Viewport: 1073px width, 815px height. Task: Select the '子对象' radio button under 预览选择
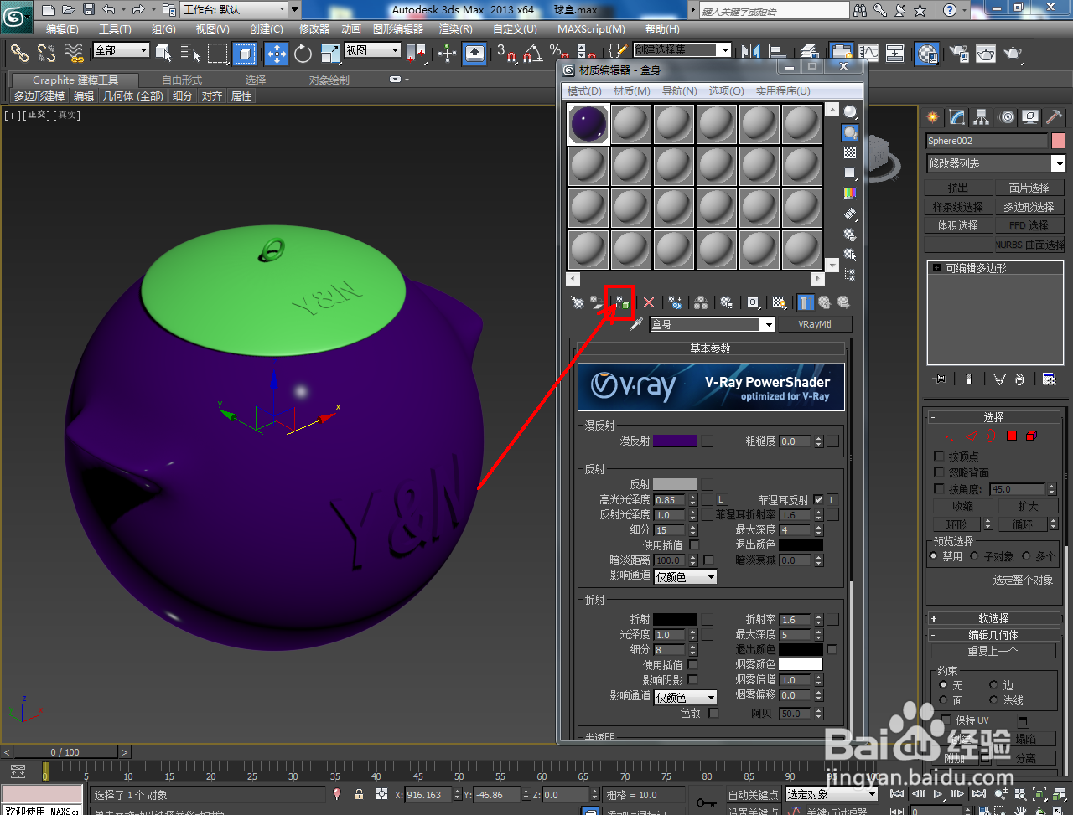click(x=975, y=555)
